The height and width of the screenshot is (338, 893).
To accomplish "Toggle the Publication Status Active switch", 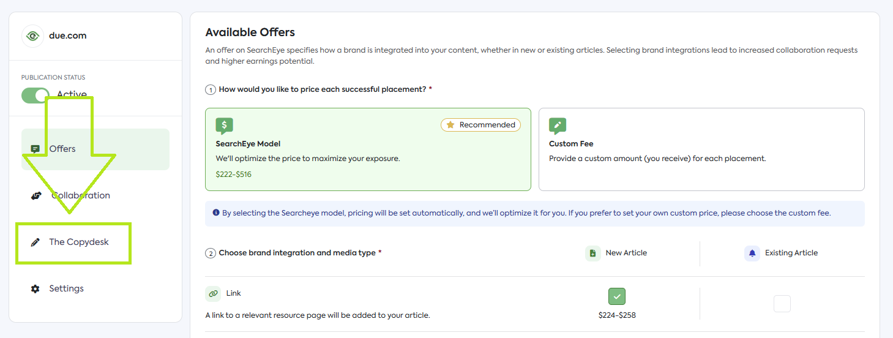I will click(35, 96).
